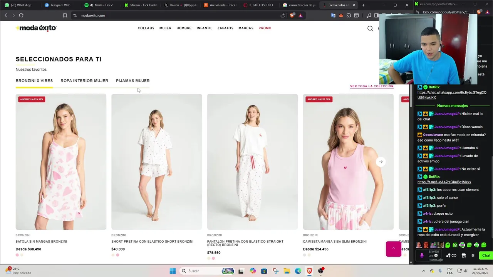Click the share icon in the address bar
This screenshot has height=277, width=493.
coord(283,15)
